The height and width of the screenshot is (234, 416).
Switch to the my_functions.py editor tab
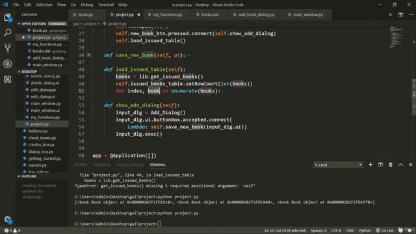168,14
